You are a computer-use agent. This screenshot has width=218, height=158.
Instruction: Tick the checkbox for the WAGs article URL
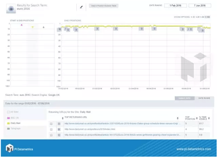pos(51,135)
